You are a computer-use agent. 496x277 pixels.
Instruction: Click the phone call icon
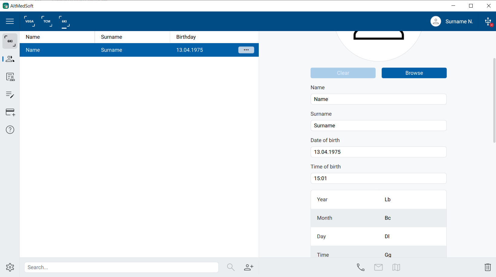click(x=360, y=267)
